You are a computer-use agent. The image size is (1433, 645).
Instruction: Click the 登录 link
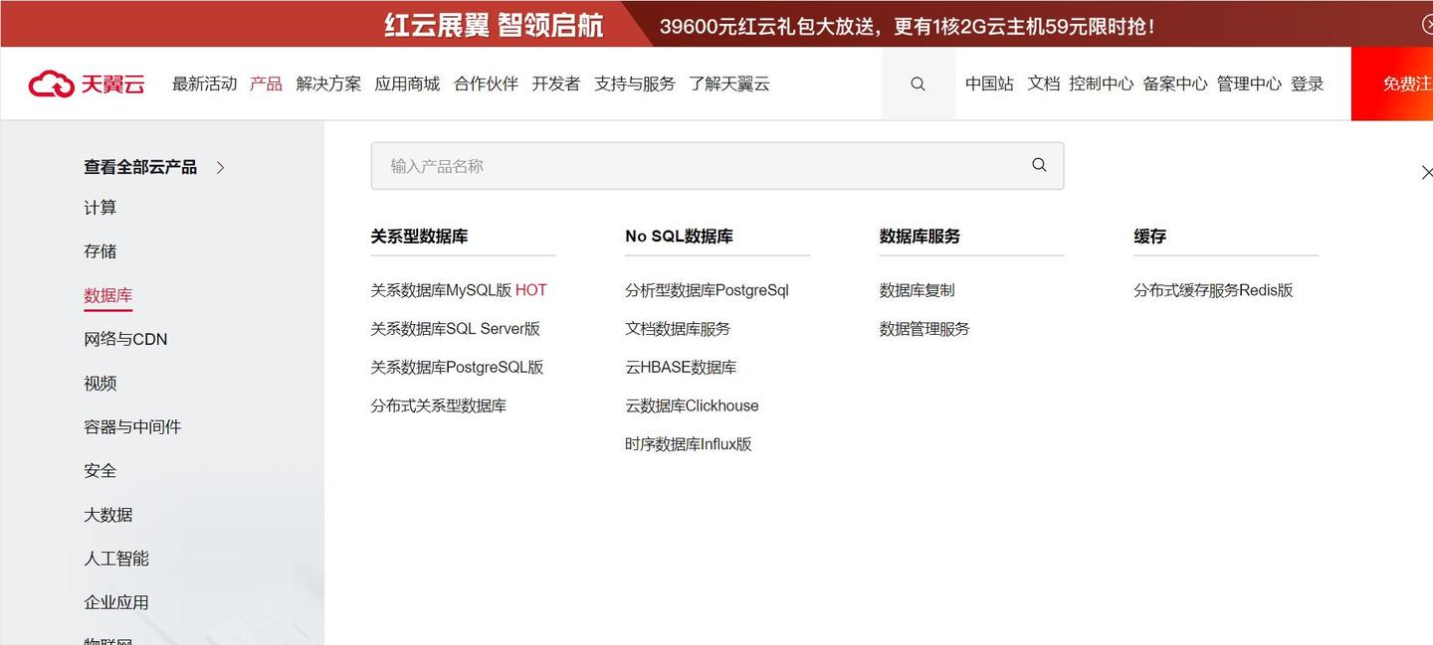click(x=1309, y=83)
